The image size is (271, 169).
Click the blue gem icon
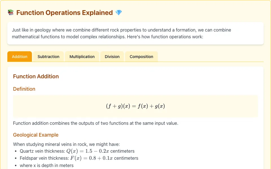(x=119, y=13)
